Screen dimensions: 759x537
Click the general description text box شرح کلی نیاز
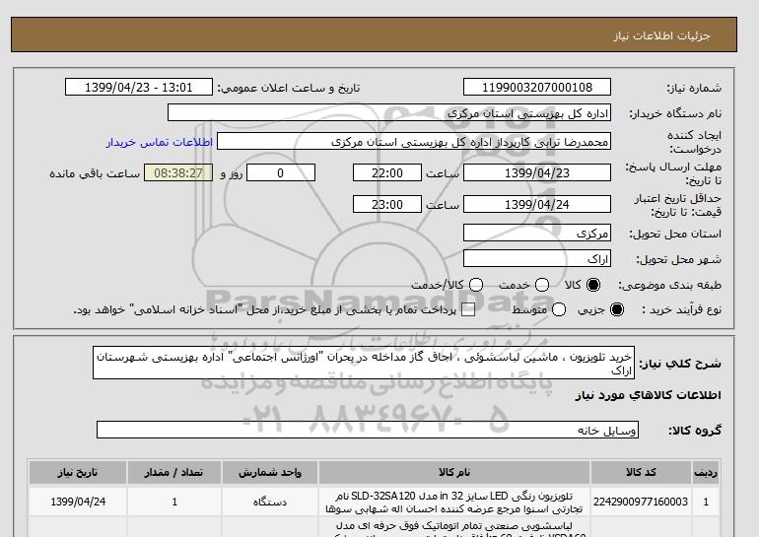pyautogui.click(x=364, y=363)
